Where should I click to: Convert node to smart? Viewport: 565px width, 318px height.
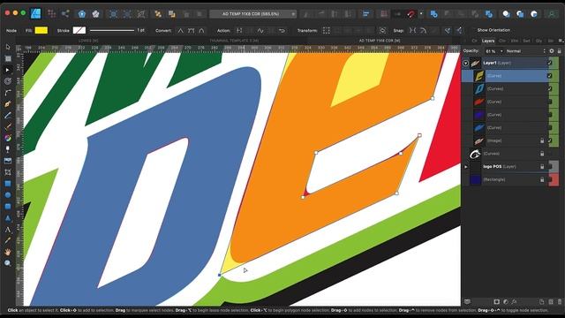(x=201, y=31)
